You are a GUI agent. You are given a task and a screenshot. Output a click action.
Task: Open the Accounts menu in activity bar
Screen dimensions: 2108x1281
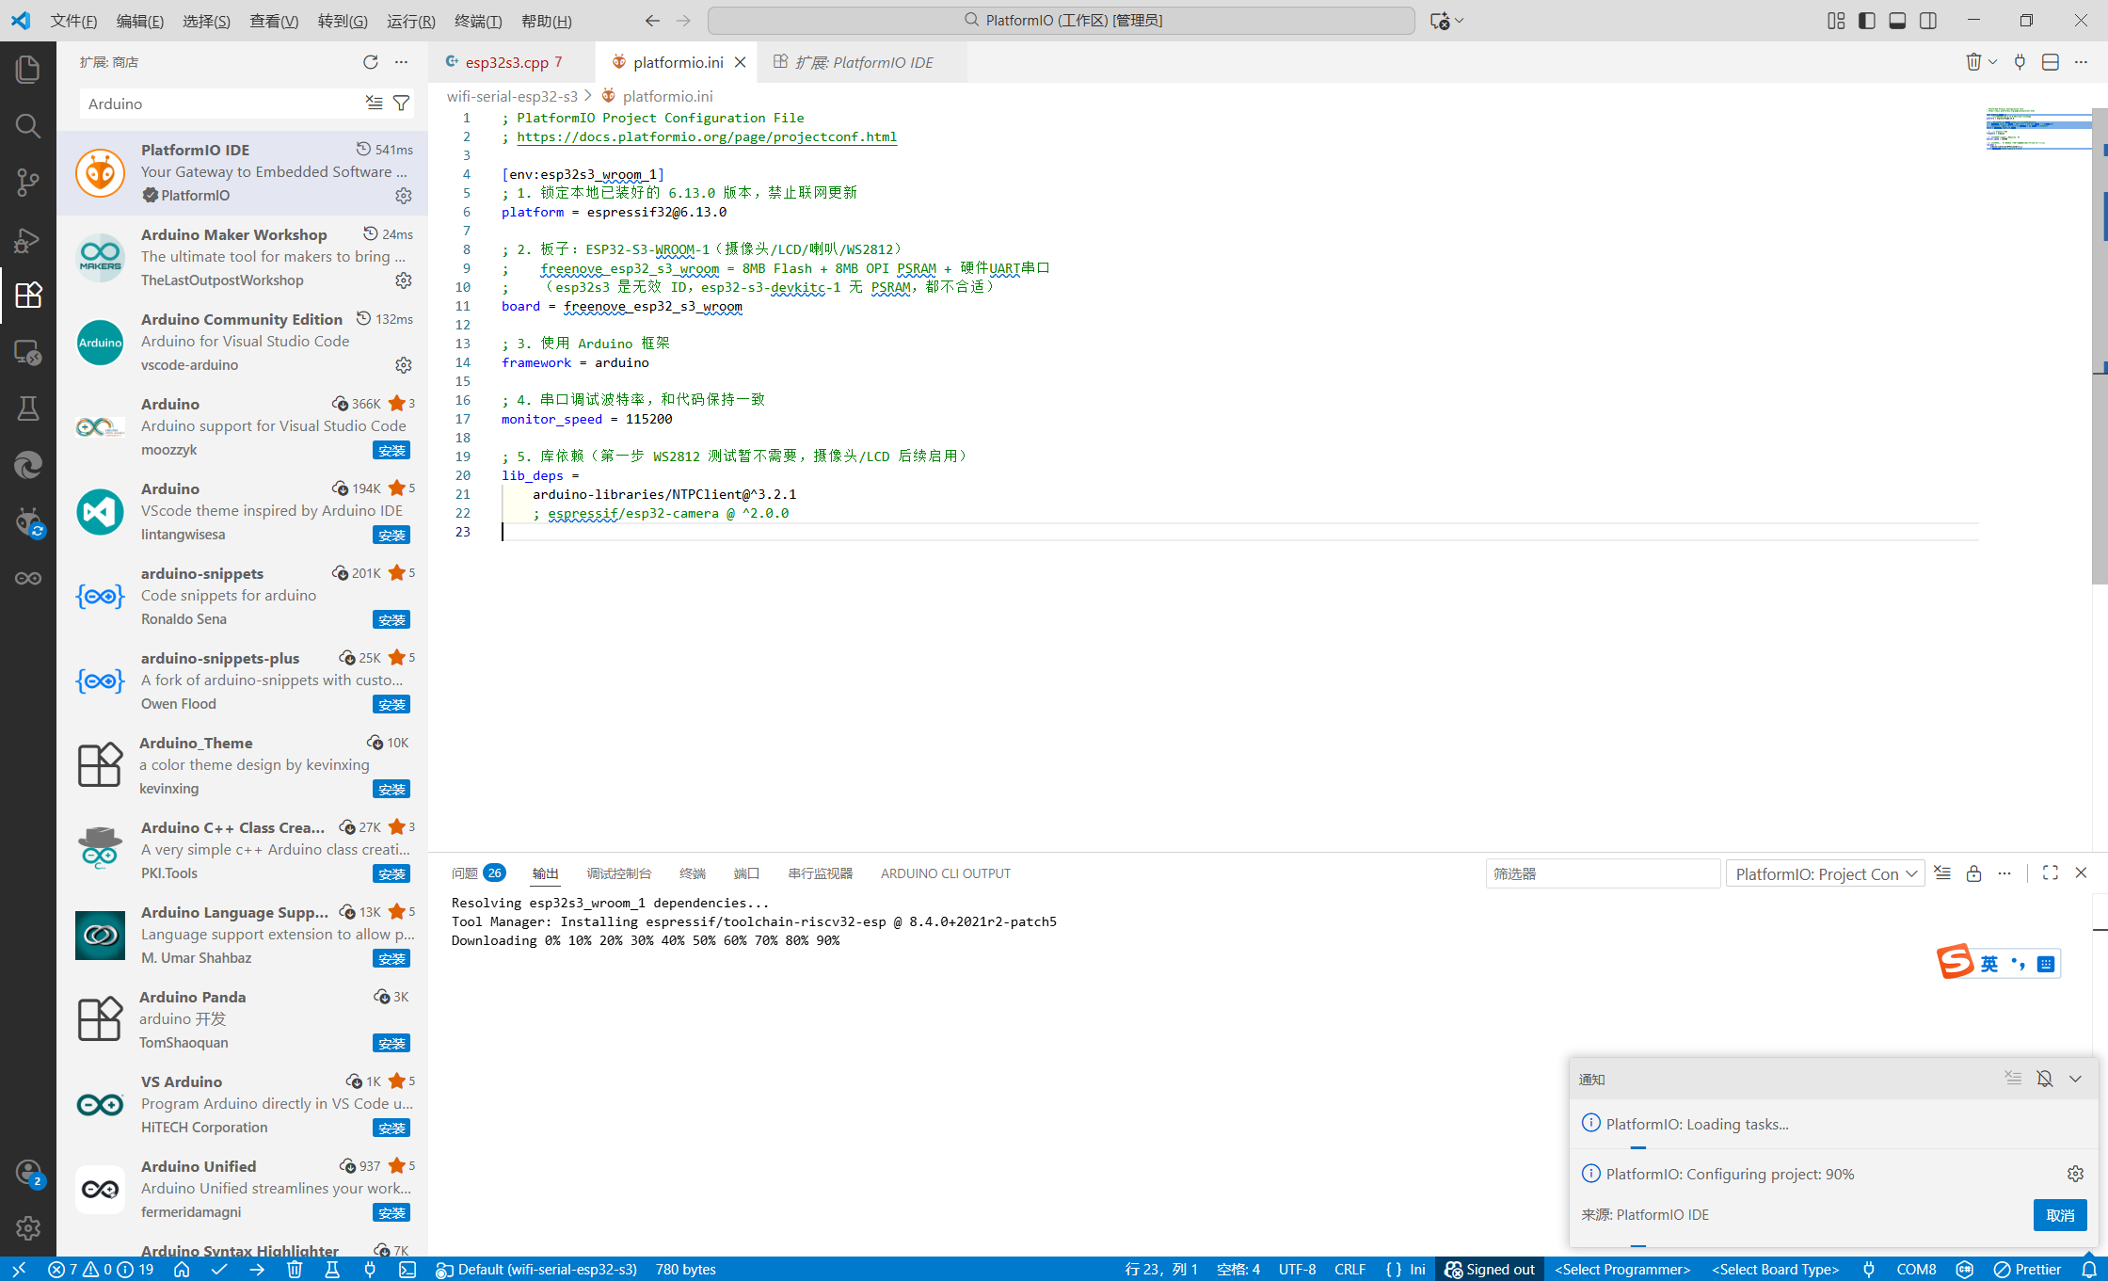coord(28,1173)
